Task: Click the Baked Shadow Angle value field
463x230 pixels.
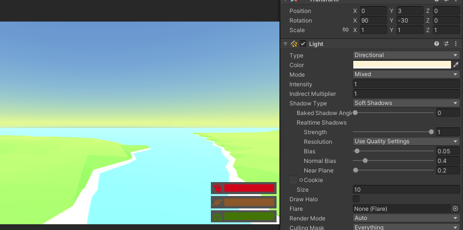Action: coord(448,113)
